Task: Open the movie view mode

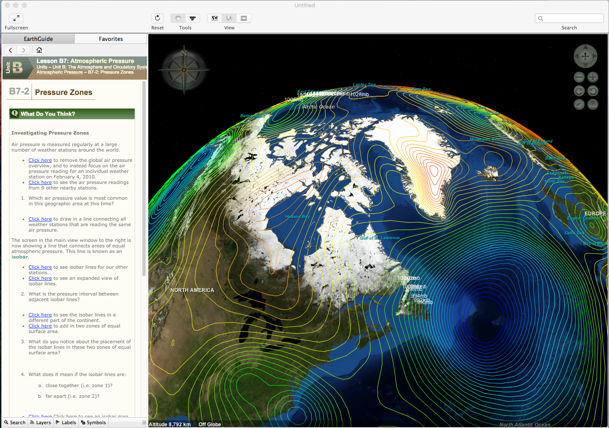Action: [x=243, y=18]
